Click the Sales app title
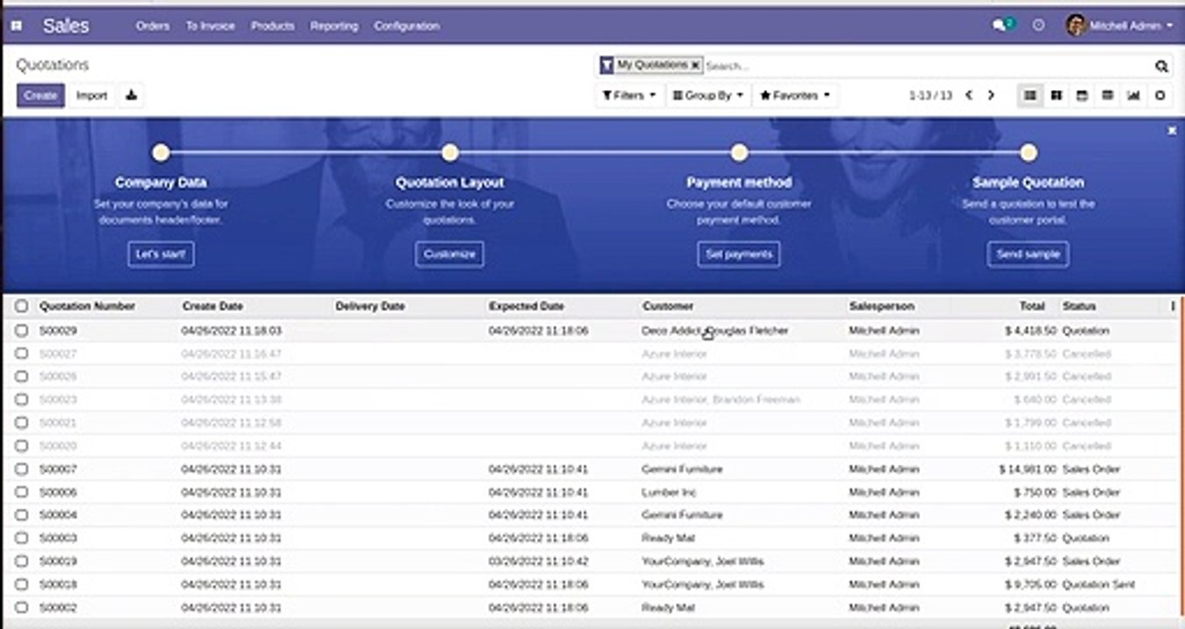The height and width of the screenshot is (629, 1185). 66,26
